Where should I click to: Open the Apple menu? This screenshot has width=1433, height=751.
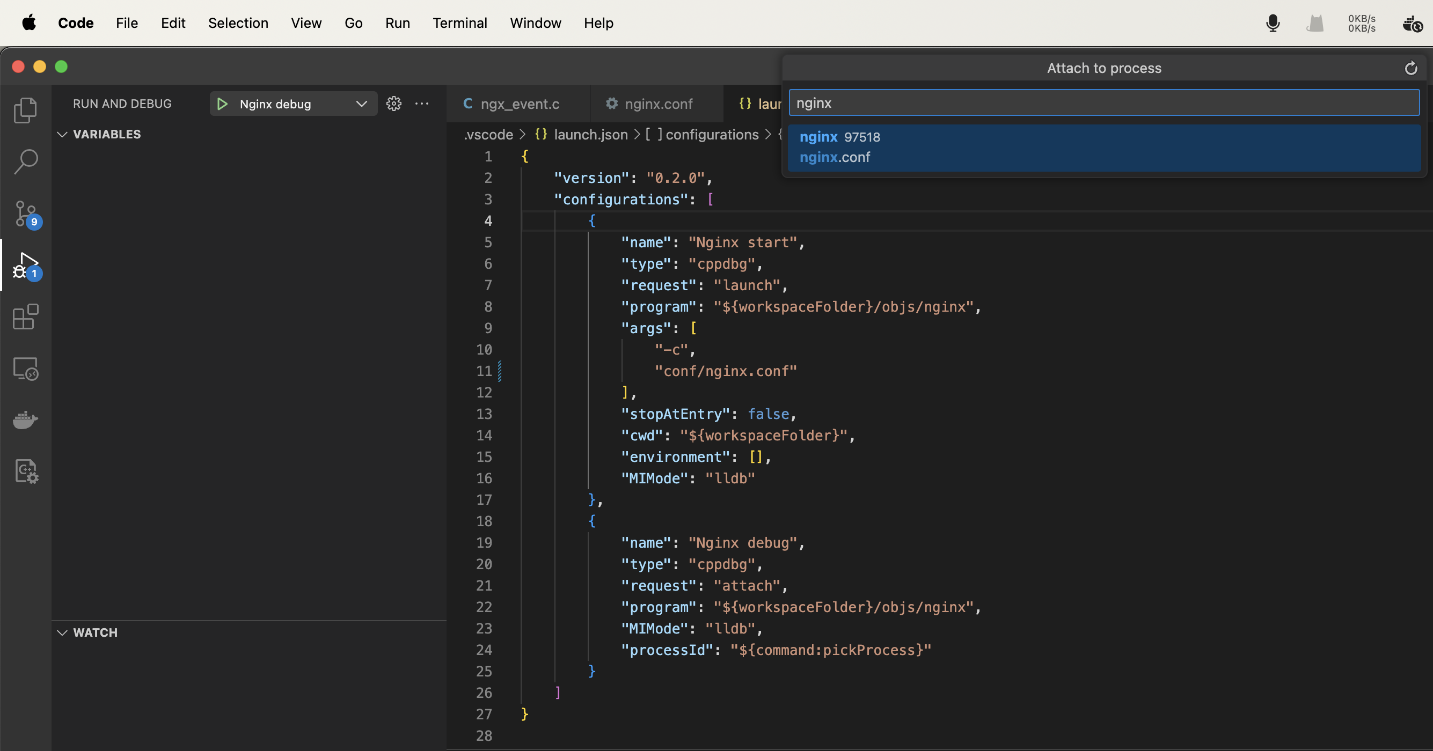[29, 23]
